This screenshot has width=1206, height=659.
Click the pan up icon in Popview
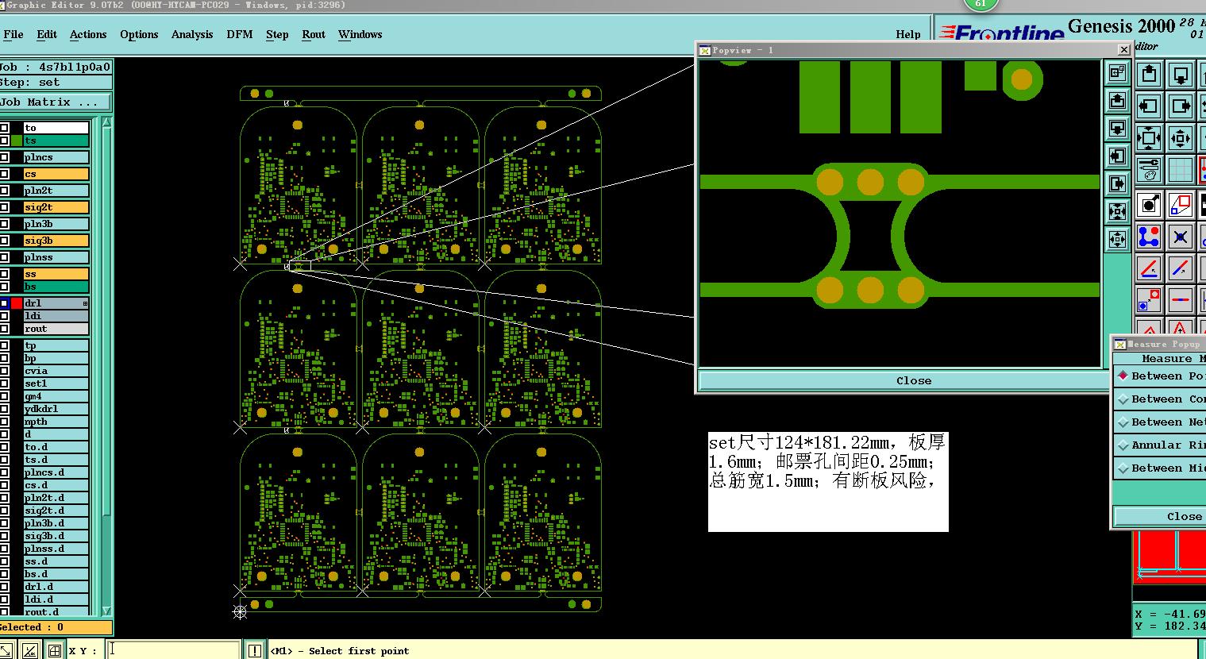[1117, 101]
